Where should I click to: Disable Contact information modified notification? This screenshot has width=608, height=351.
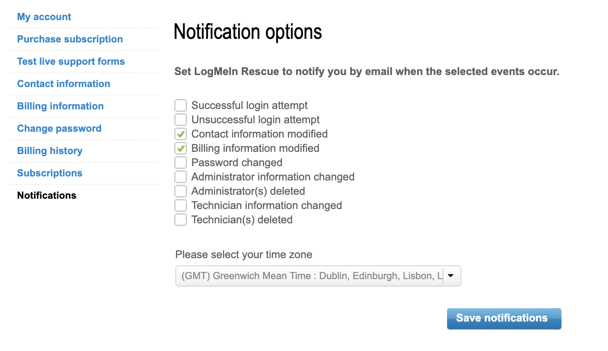coord(180,134)
